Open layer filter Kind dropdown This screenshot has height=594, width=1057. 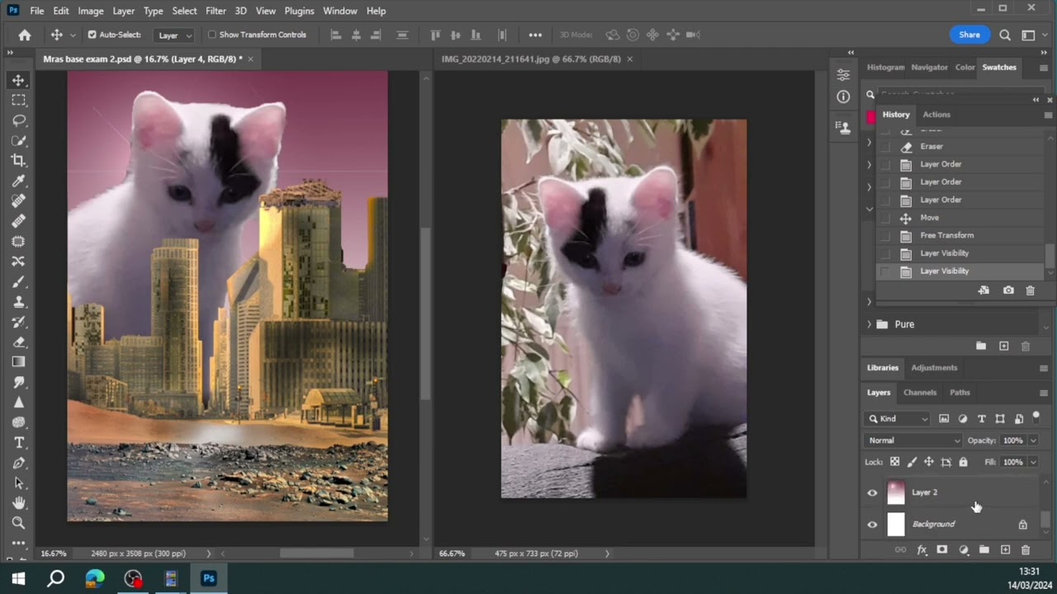(x=898, y=419)
